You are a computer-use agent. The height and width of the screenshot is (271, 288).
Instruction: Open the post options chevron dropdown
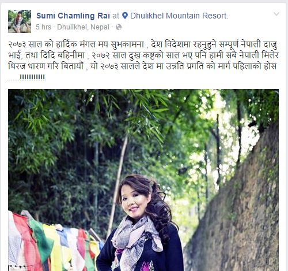pos(276,14)
